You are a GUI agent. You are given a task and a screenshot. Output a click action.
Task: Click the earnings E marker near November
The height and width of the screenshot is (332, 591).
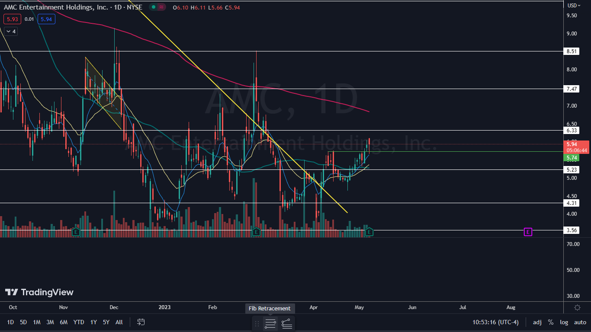pyautogui.click(x=76, y=232)
